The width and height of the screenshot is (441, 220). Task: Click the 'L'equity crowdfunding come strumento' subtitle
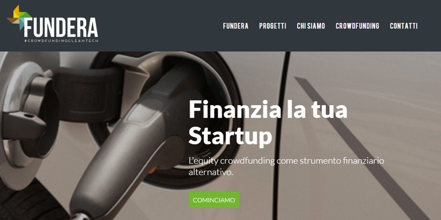(286, 161)
